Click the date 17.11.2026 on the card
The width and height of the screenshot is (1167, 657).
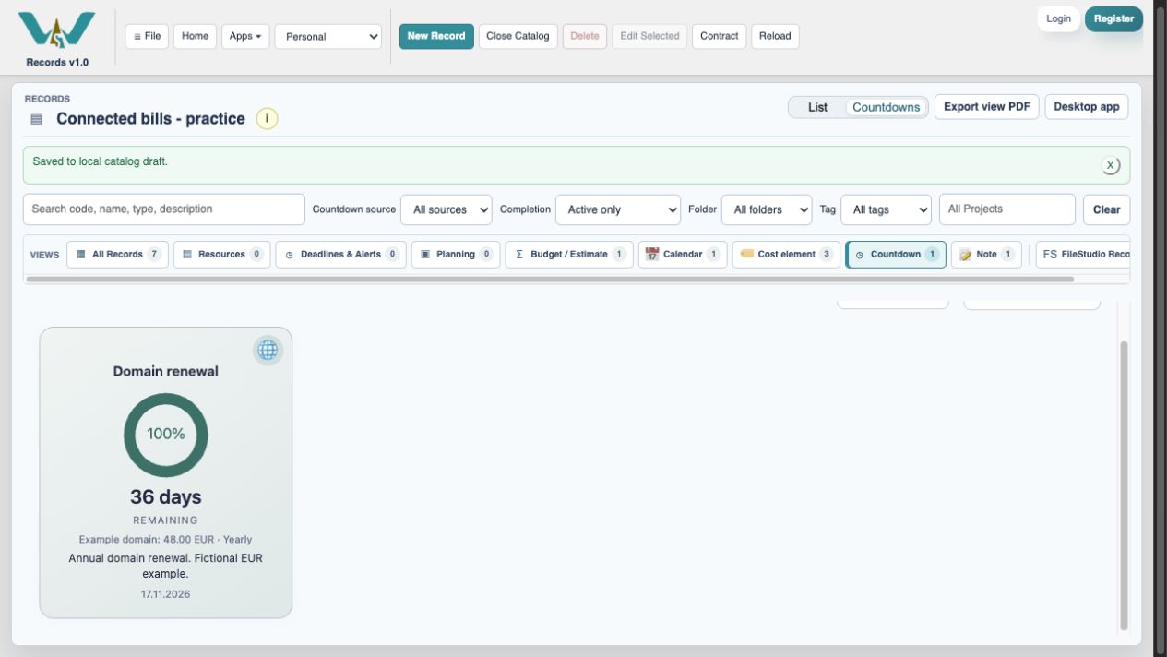pos(166,594)
